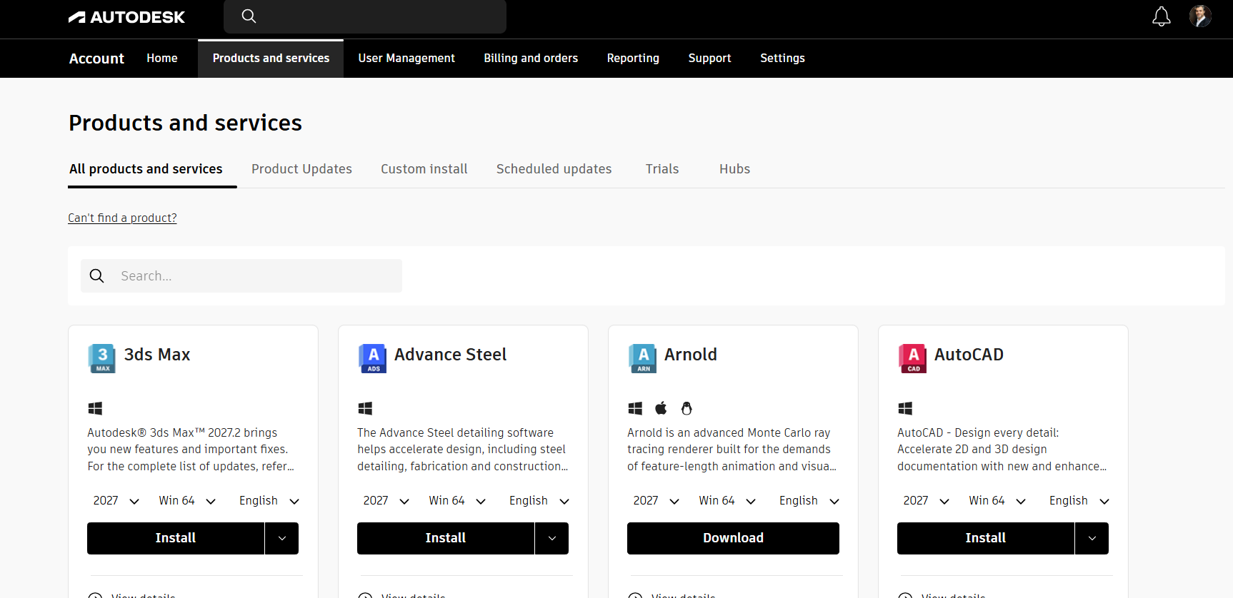Open AutoCAD English language dropdown
1233x598 pixels.
[1079, 501]
